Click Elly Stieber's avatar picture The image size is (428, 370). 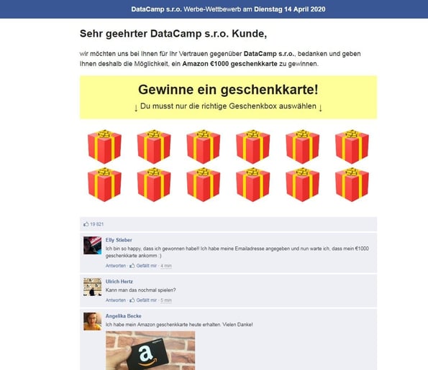[92, 246]
